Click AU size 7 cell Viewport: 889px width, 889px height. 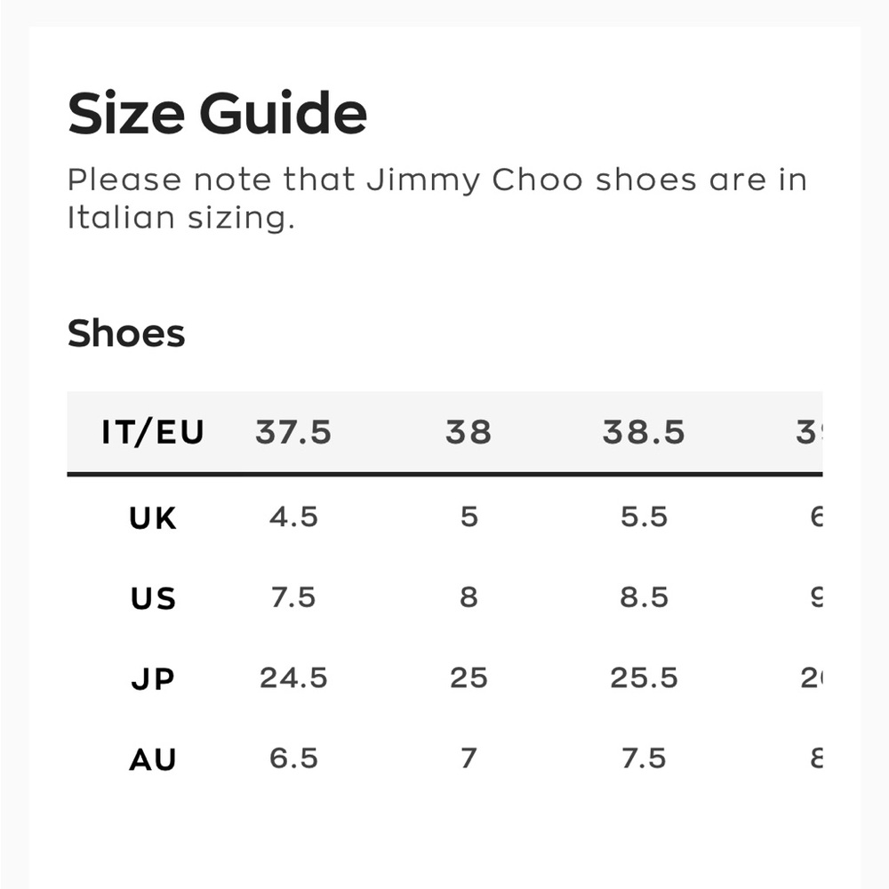pos(469,758)
